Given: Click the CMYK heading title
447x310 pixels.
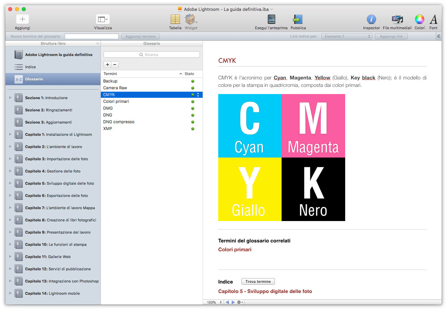Looking at the screenshot, I should (227, 60).
